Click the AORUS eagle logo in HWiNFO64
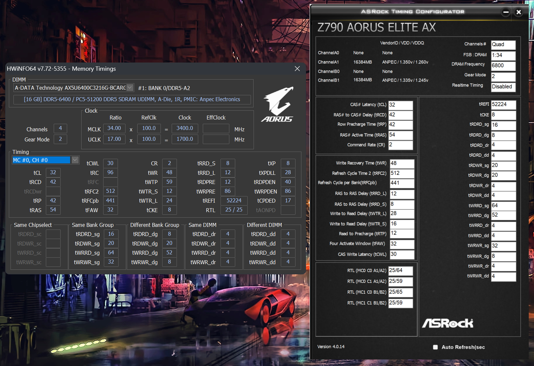Screen dimensions: 534x366 tap(277, 104)
